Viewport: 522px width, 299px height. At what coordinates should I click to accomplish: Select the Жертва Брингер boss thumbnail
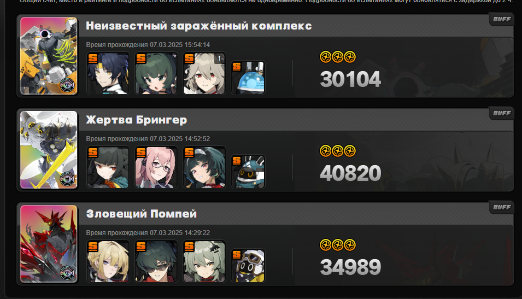(49, 150)
